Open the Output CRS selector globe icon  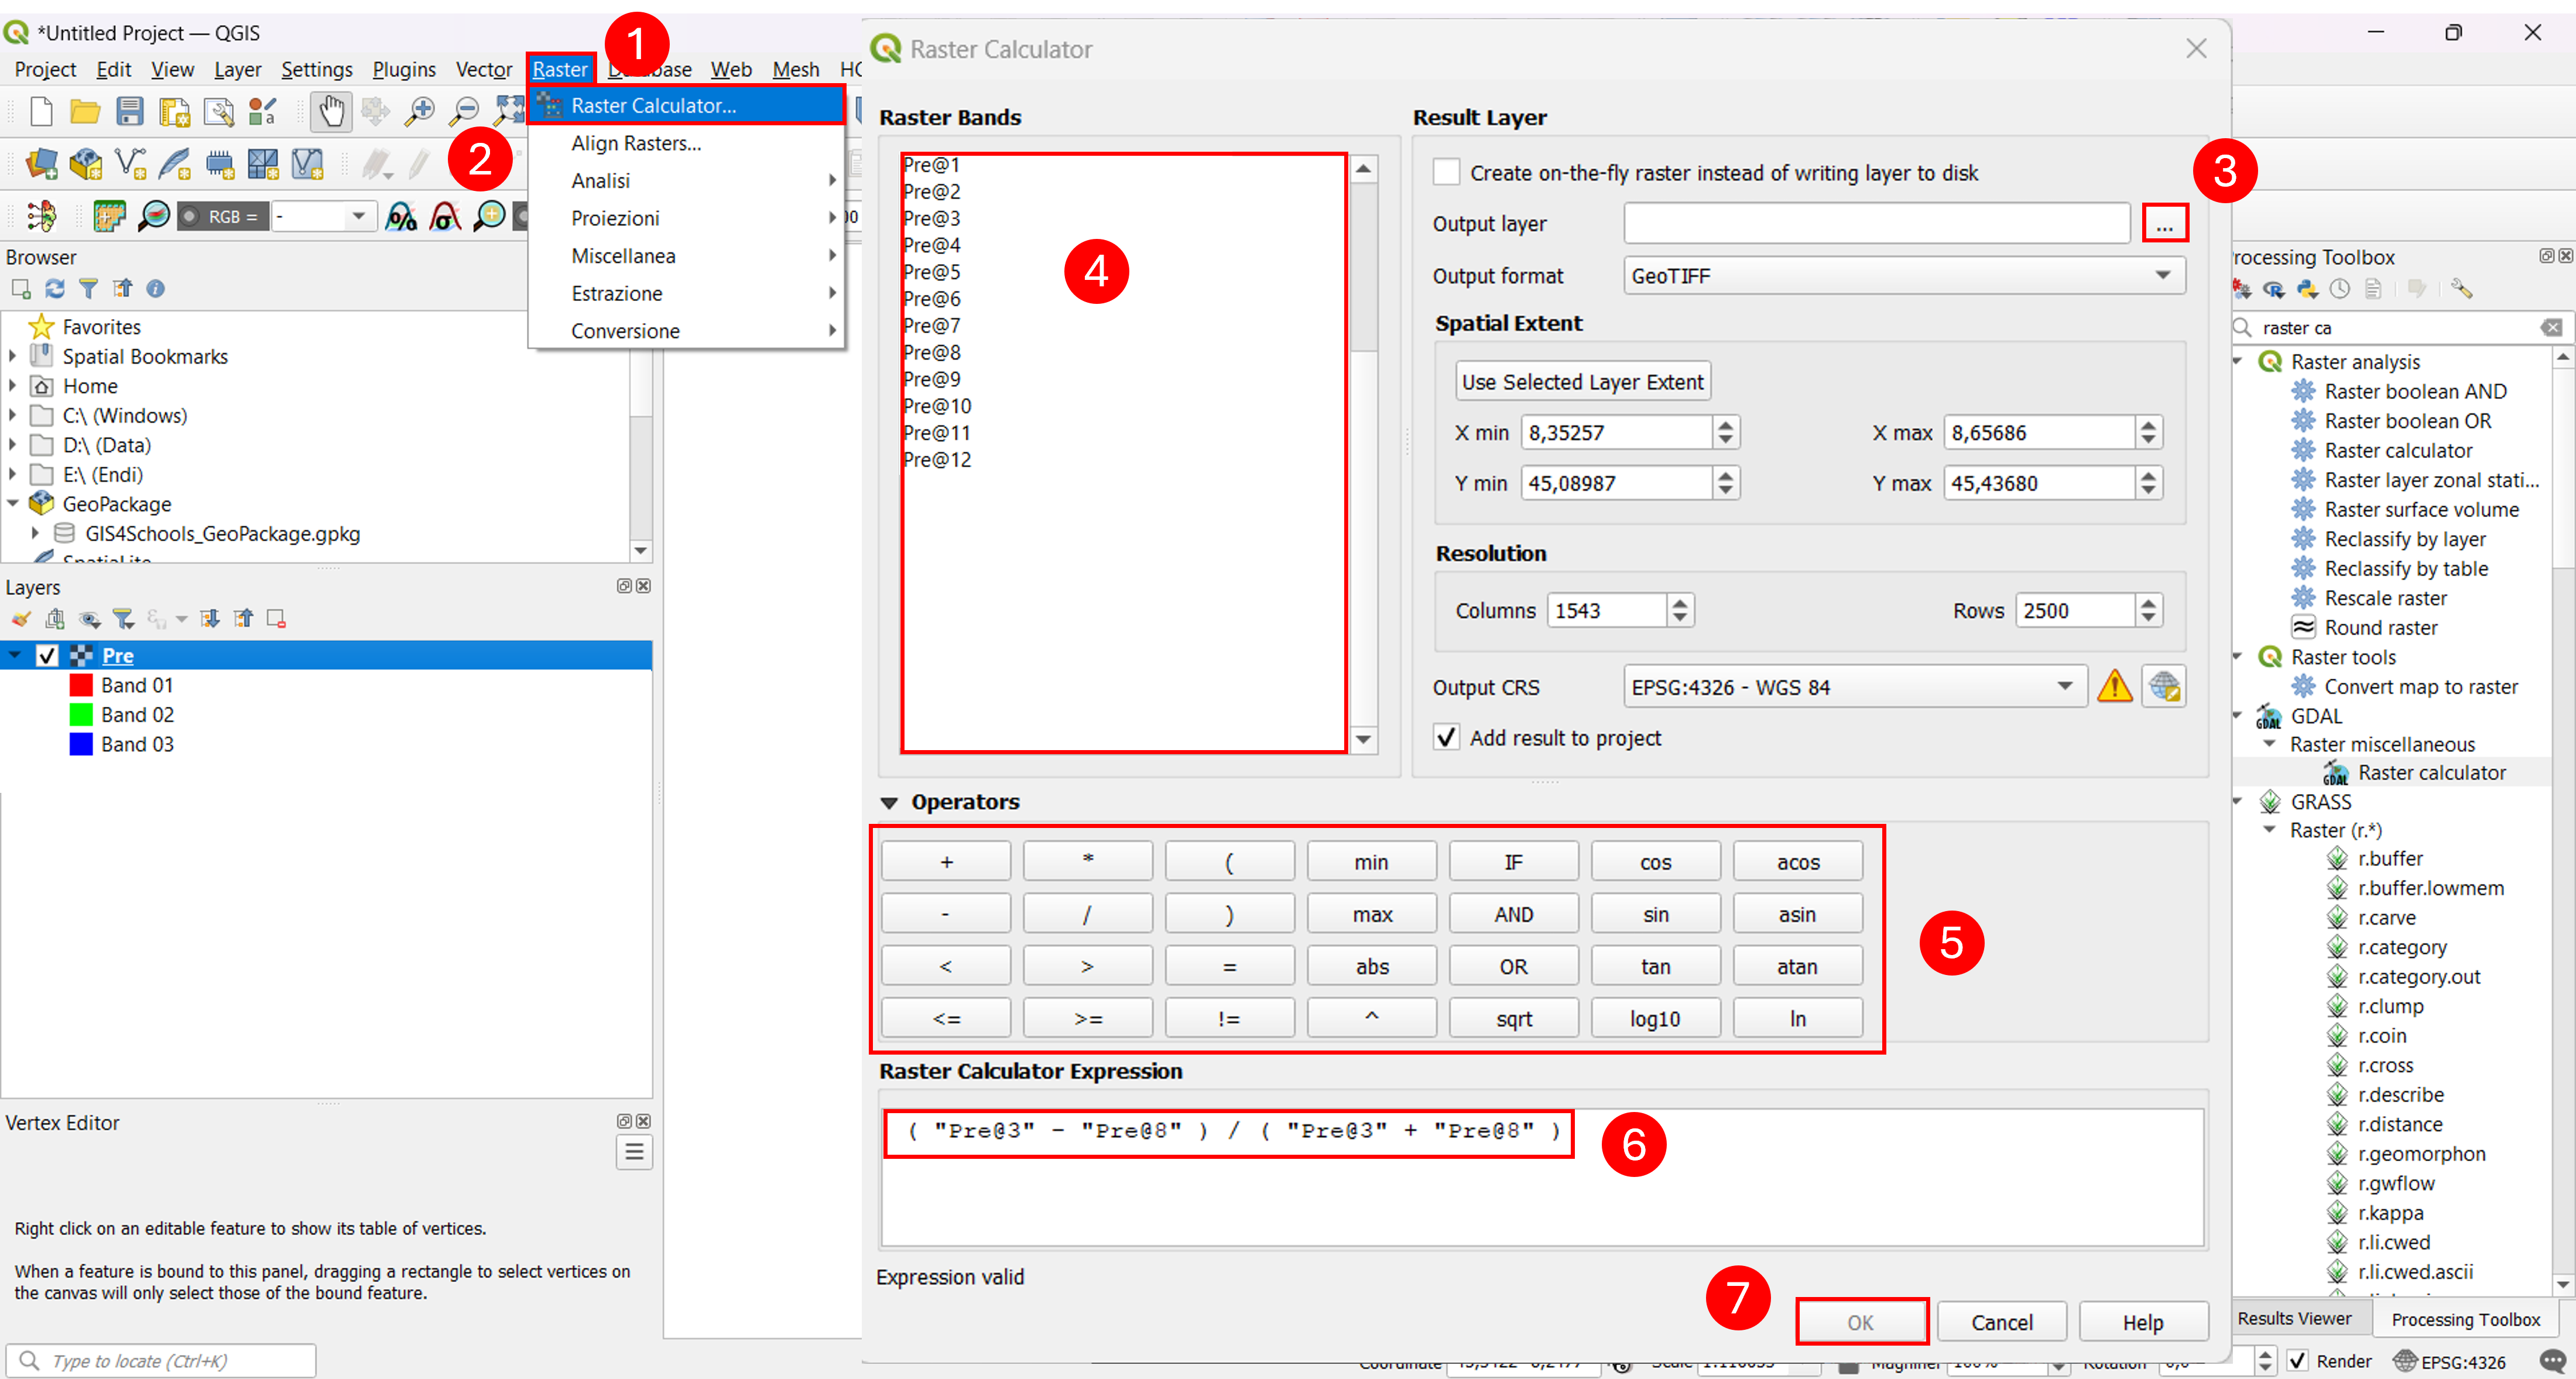pyautogui.click(x=2163, y=686)
